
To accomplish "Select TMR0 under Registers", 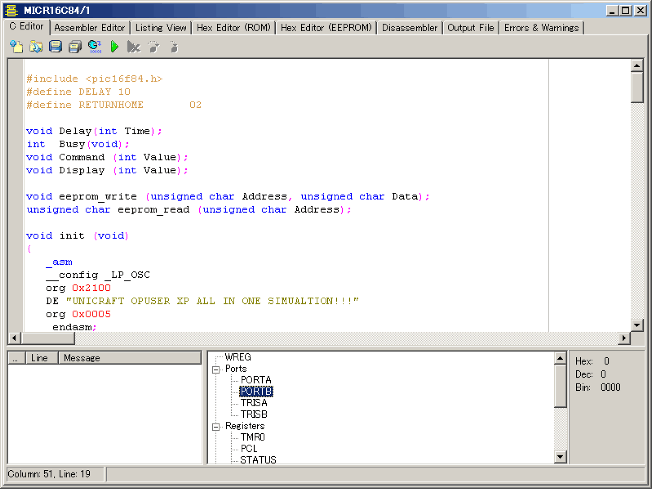I will (x=253, y=437).
